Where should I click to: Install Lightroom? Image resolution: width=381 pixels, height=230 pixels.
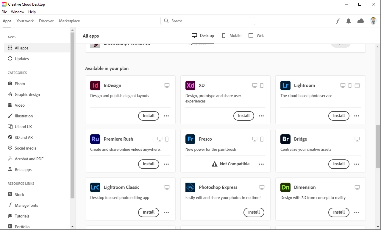click(x=339, y=116)
